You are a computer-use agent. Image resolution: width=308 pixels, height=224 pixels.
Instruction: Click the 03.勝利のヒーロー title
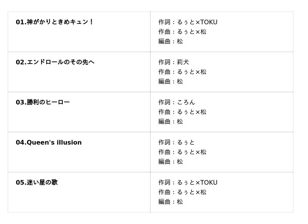[43, 102]
